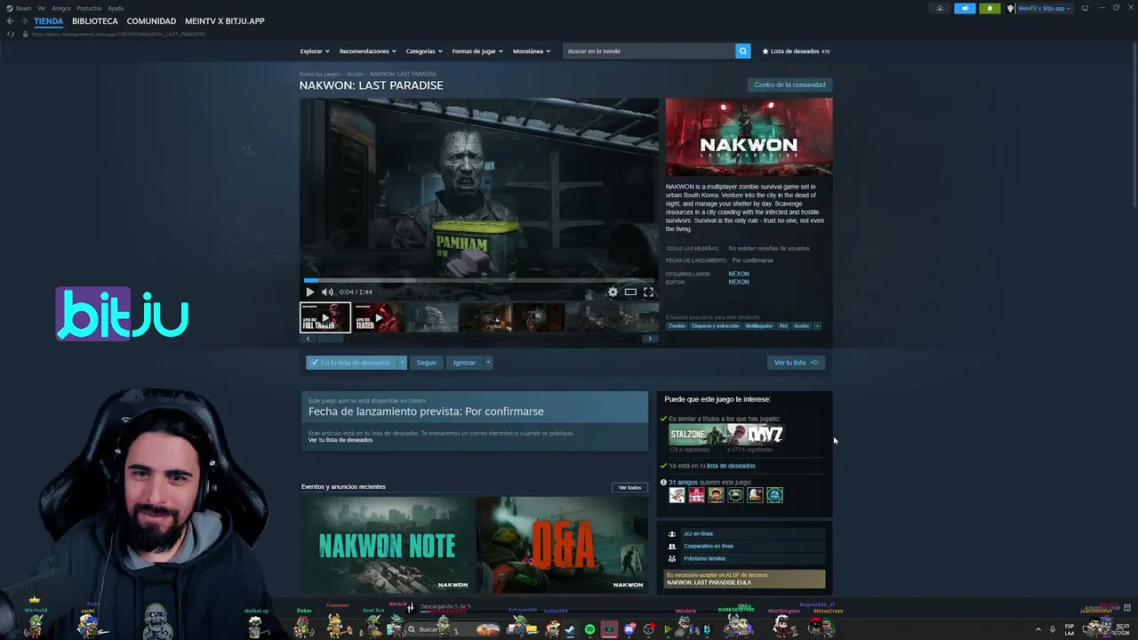Show previous media thumbnails with left arrow
The image size is (1138, 640).
pyautogui.click(x=308, y=339)
